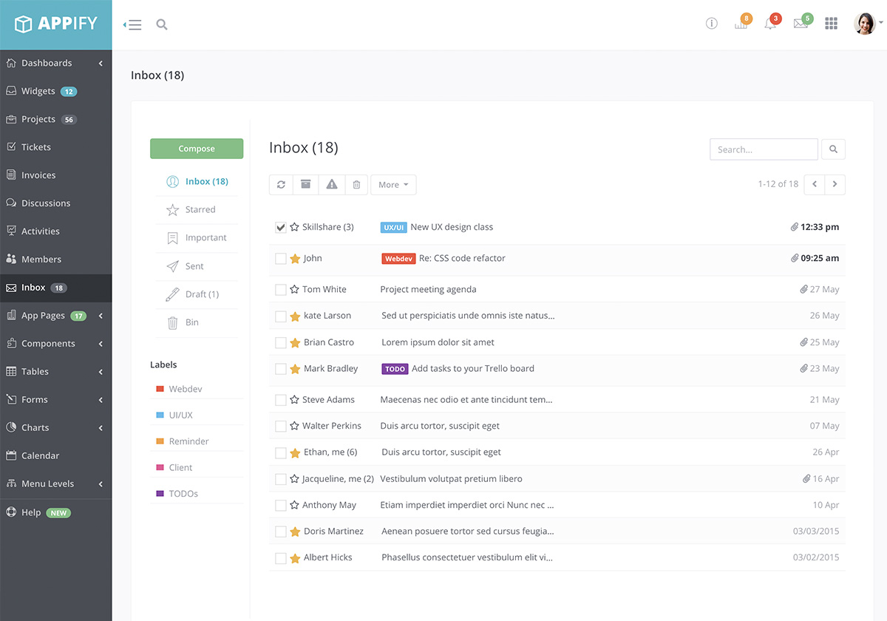
Task: Open the Starred mail folder
Action: click(200, 210)
